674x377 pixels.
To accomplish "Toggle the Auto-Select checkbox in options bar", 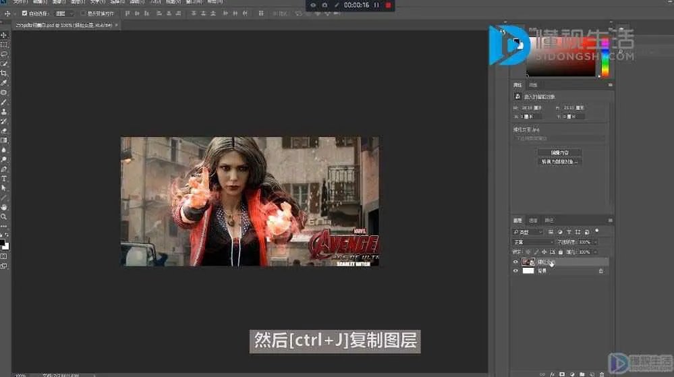I will point(25,13).
